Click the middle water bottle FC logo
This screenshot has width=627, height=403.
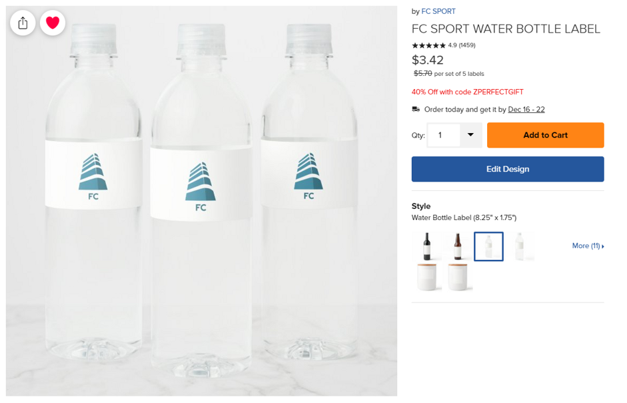pyautogui.click(x=201, y=186)
